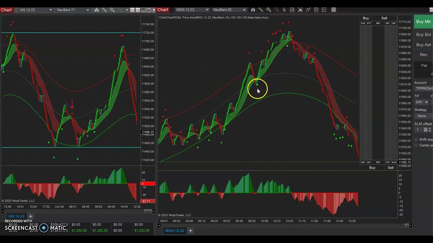Open bar type selector in left chart toolbar
433x243 pixels.
click(96, 10)
